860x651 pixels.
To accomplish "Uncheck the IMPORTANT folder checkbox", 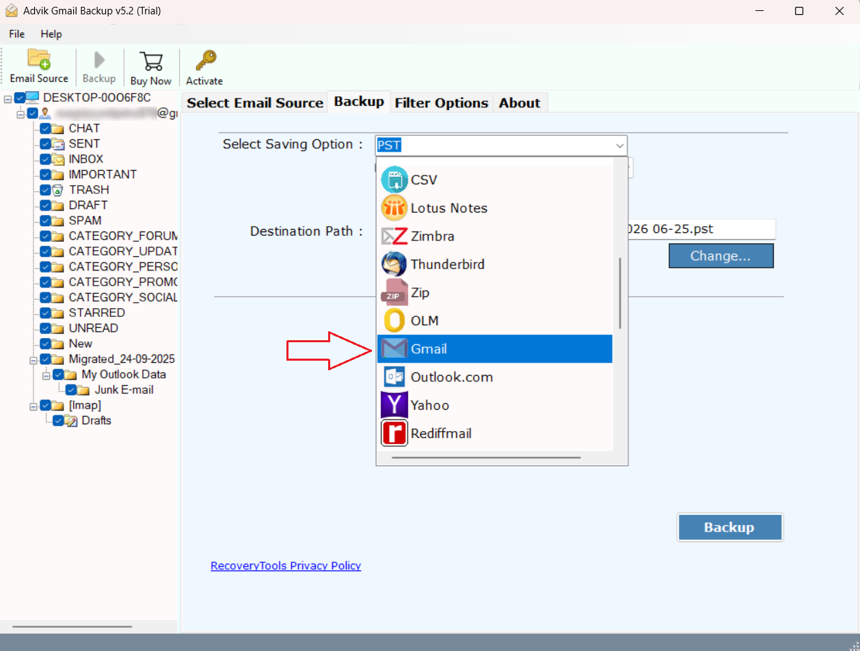I will tap(45, 175).
